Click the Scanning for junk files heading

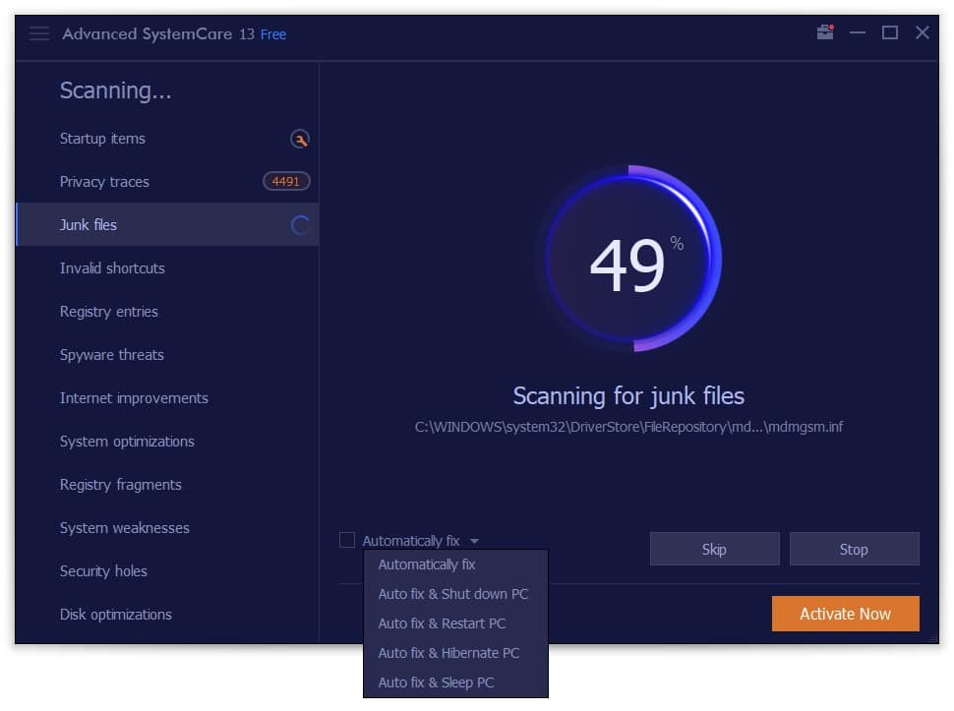tap(628, 396)
